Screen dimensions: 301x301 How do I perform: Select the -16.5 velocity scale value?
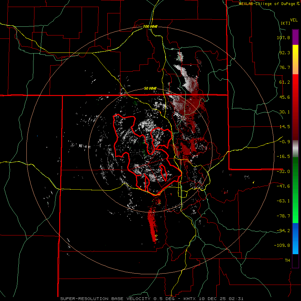[283, 157]
